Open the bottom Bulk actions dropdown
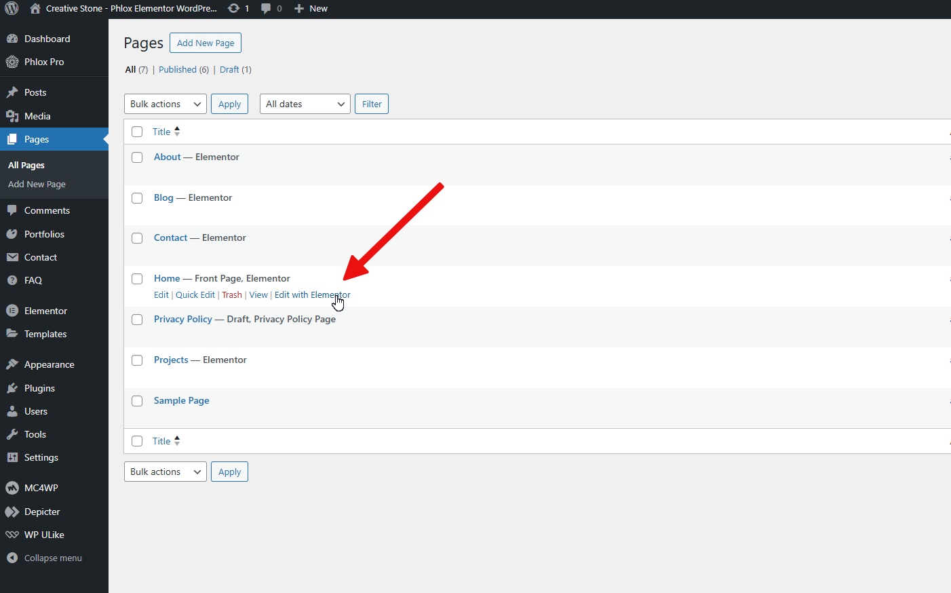 pyautogui.click(x=166, y=472)
